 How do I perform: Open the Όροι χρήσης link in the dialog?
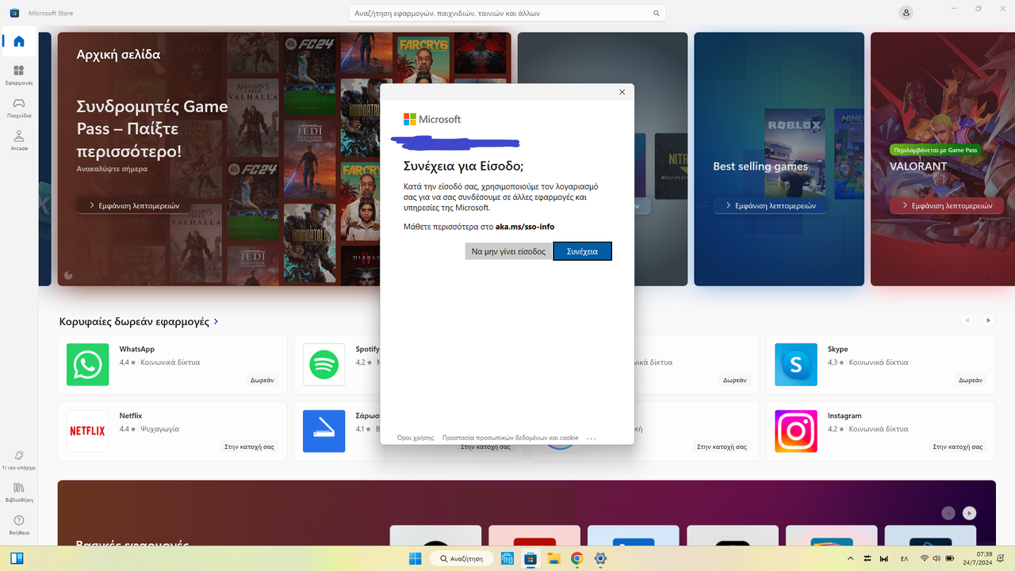pyautogui.click(x=416, y=438)
